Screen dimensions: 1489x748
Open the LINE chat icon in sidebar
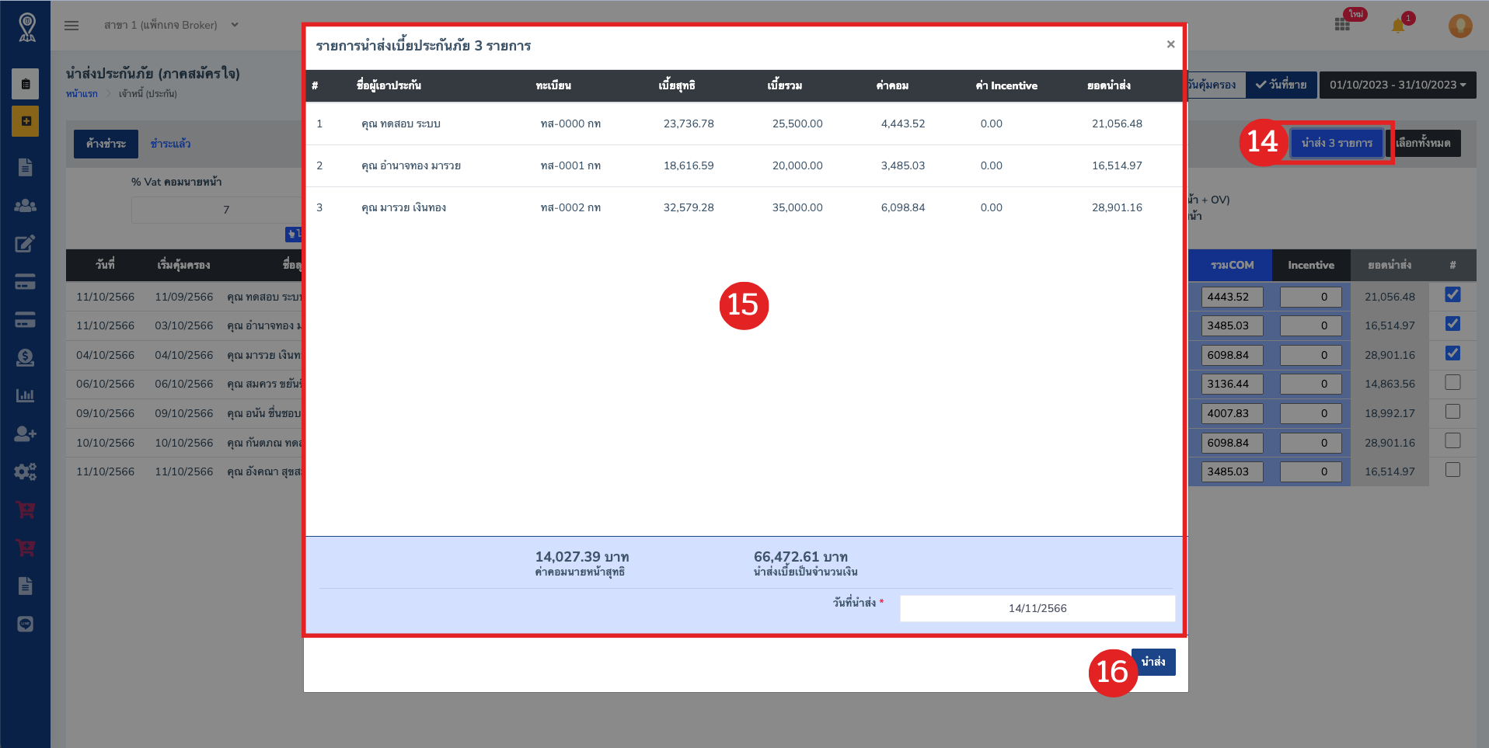pyautogui.click(x=25, y=624)
